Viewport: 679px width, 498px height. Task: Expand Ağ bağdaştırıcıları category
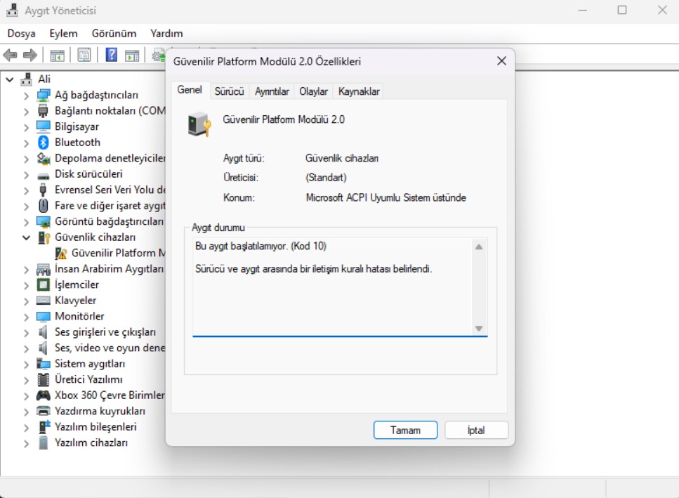click(26, 96)
